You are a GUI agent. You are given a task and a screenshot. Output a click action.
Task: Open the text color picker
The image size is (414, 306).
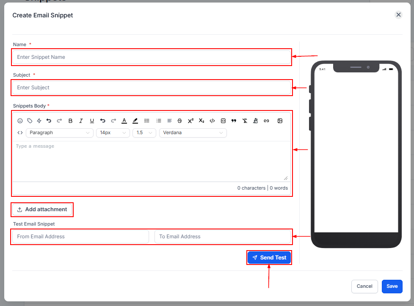[x=124, y=121]
